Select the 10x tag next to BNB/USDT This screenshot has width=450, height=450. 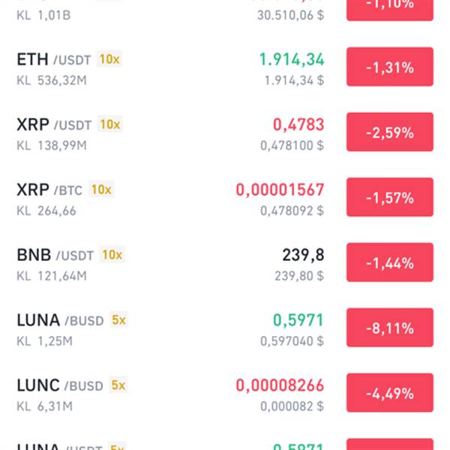[112, 254]
